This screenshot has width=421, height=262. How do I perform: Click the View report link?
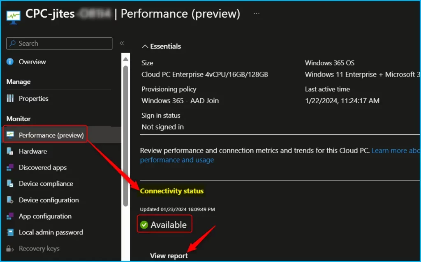coord(169,256)
